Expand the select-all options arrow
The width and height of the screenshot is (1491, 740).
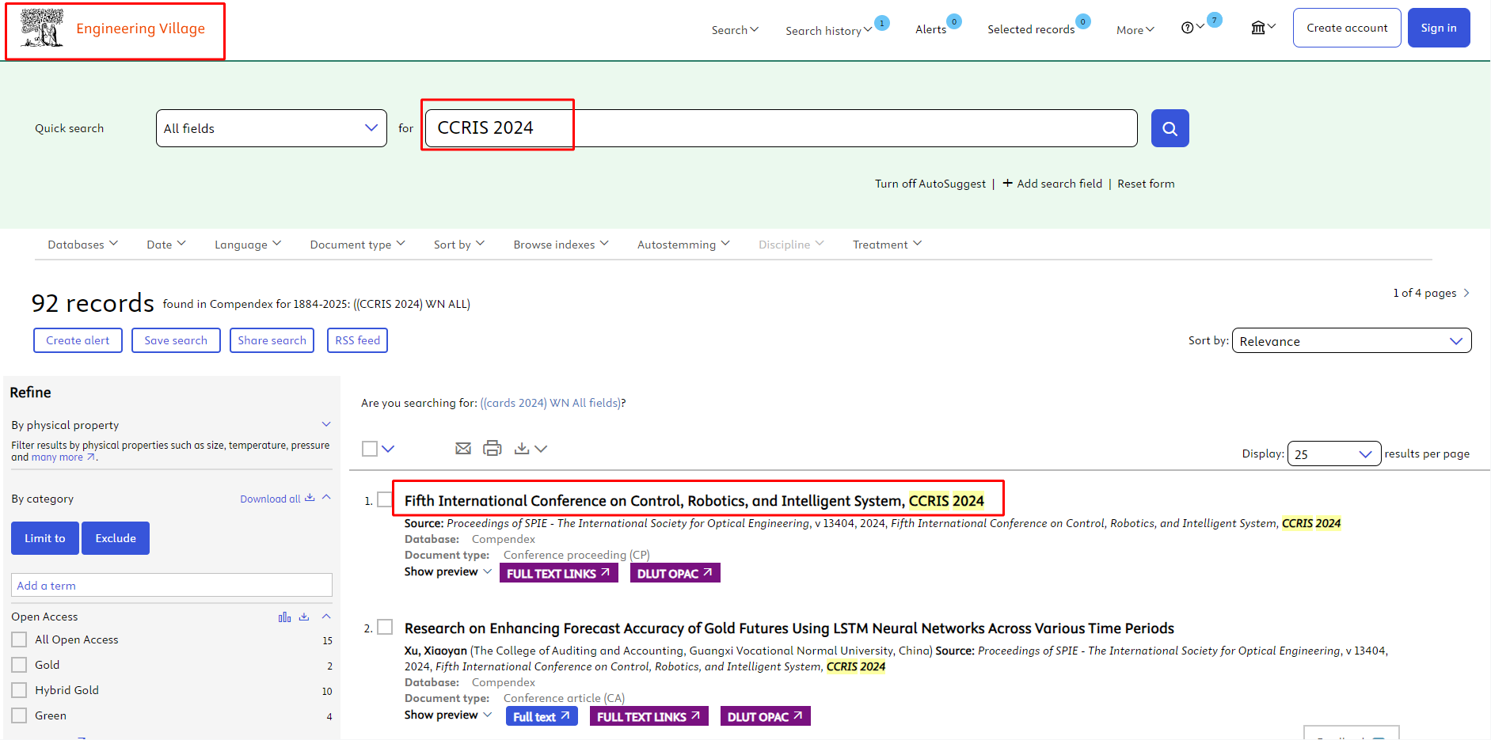pos(388,449)
